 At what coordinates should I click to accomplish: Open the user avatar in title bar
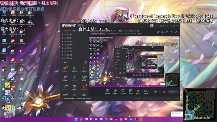(x=152, y=25)
